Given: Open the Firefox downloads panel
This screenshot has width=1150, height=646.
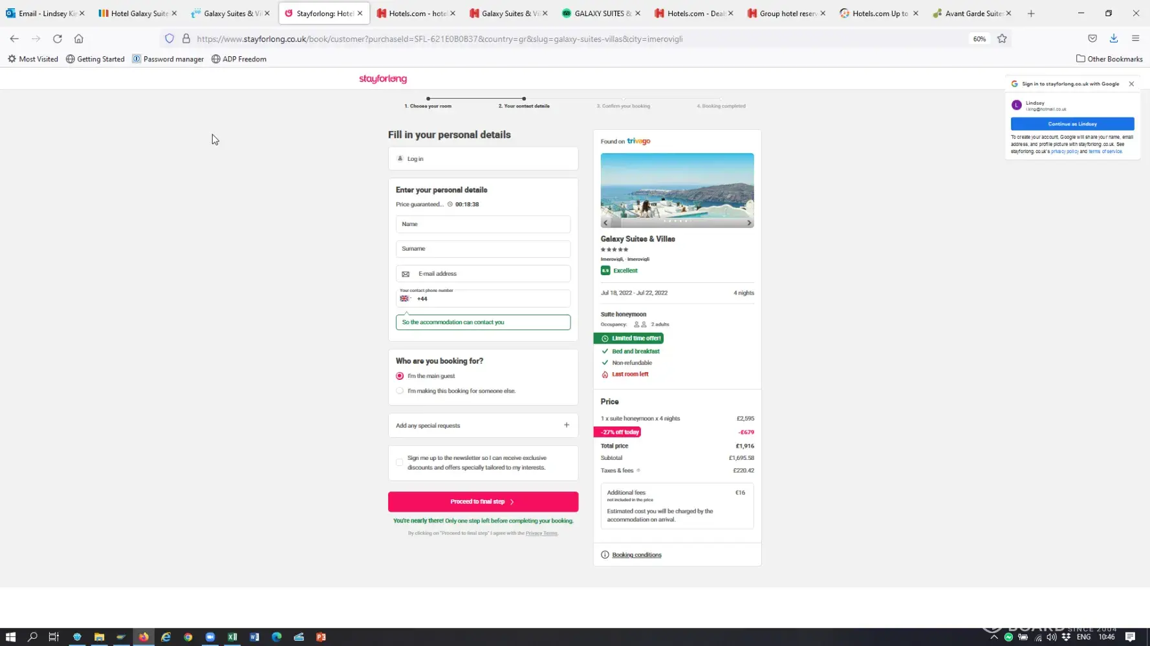Looking at the screenshot, I should click(1114, 39).
